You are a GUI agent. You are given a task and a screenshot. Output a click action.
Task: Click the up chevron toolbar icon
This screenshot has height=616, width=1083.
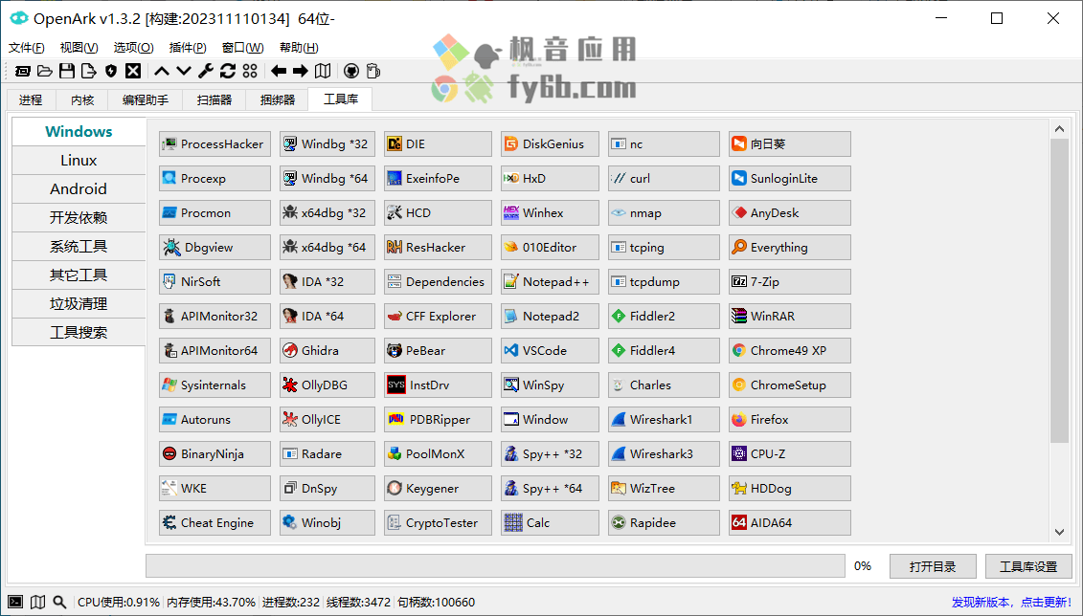(162, 71)
